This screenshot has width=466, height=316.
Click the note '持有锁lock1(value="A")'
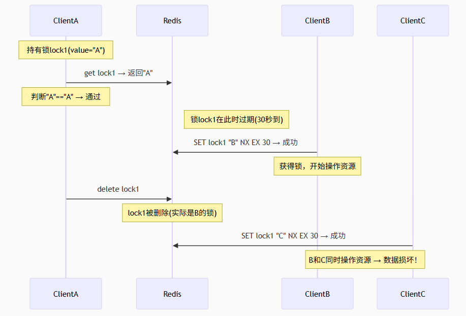pyautogui.click(x=66, y=50)
